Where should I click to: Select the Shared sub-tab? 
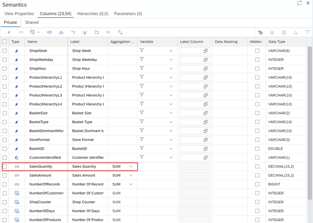click(x=32, y=23)
